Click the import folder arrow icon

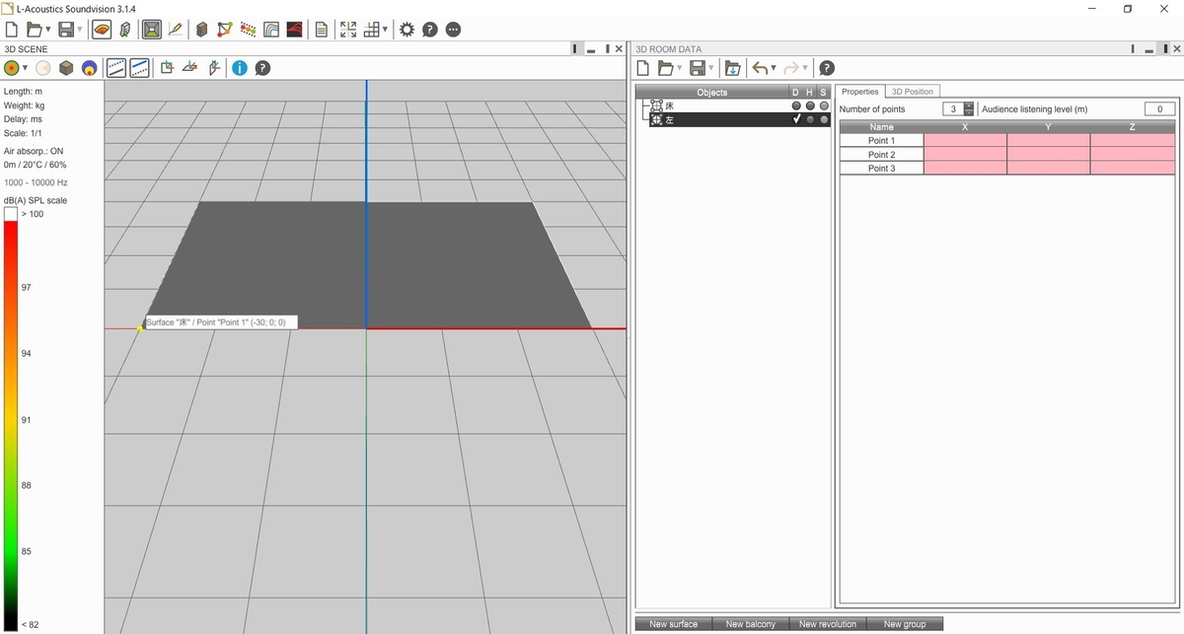click(732, 68)
